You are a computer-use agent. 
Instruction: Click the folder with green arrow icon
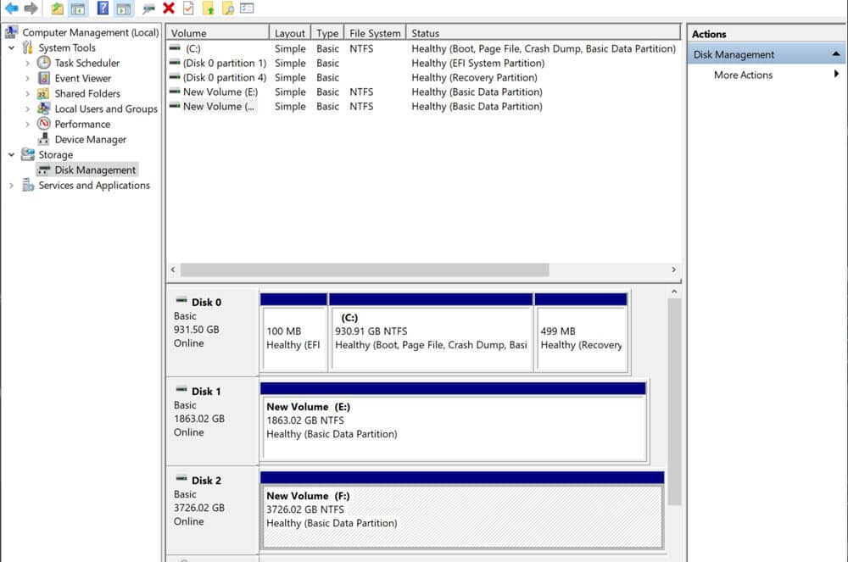pos(209,8)
